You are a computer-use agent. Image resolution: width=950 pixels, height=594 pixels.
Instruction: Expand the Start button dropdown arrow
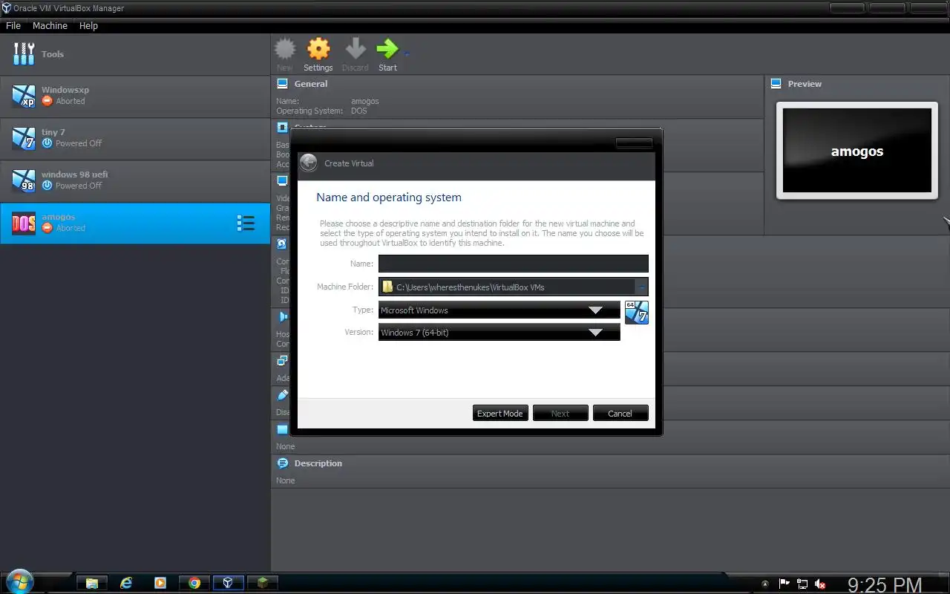[x=407, y=53]
